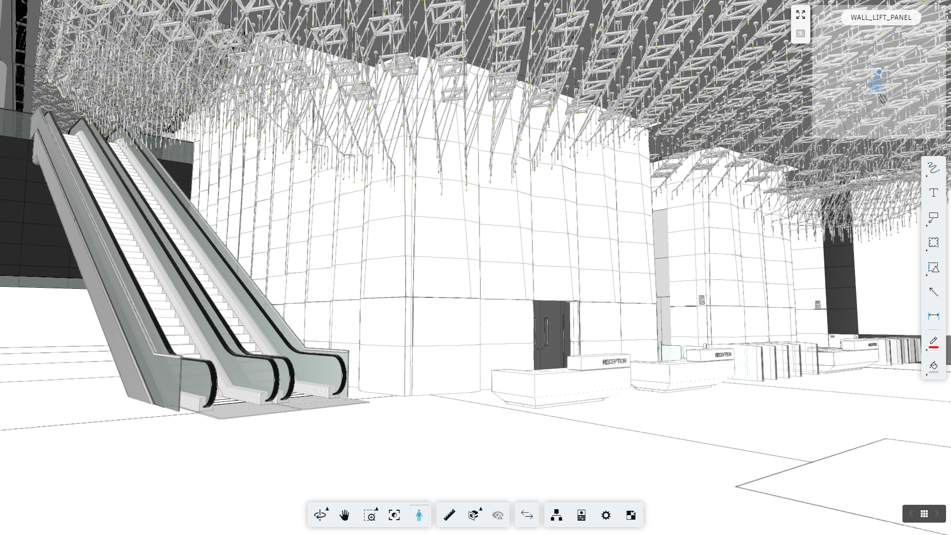
Task: Select the Text markup tool
Action: (x=934, y=193)
